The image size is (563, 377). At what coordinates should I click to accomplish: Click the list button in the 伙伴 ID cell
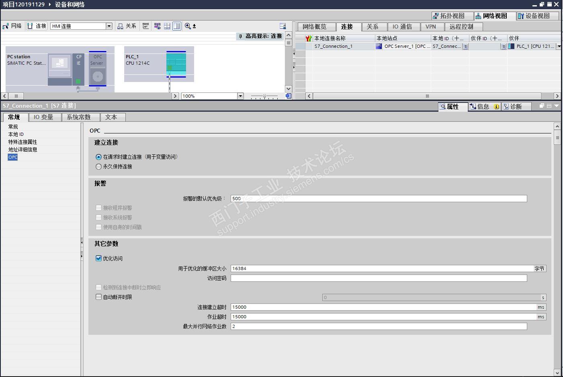503,47
